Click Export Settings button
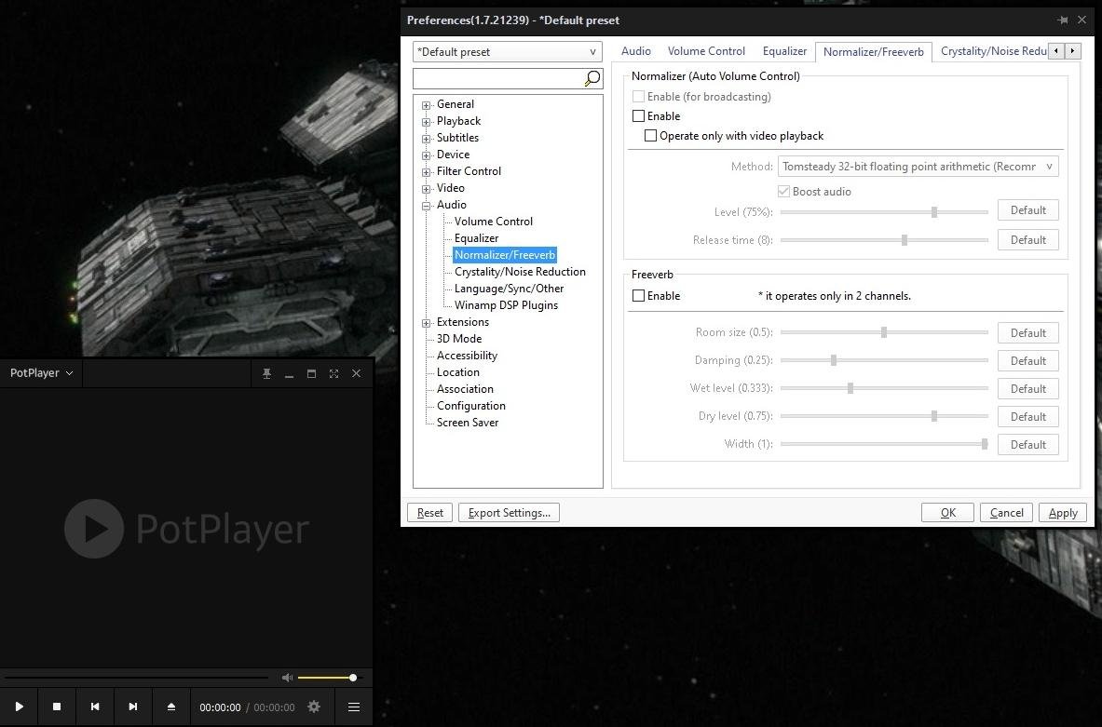1102x727 pixels. click(x=509, y=513)
